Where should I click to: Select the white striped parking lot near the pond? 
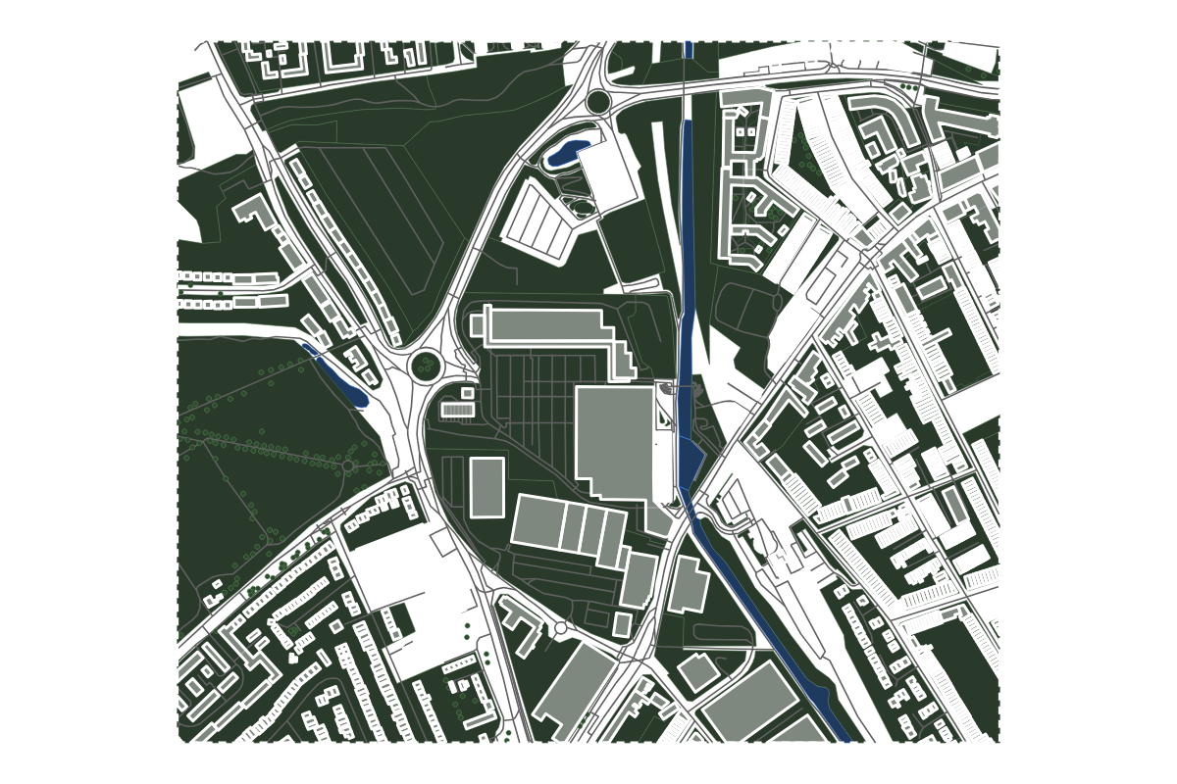537,222
